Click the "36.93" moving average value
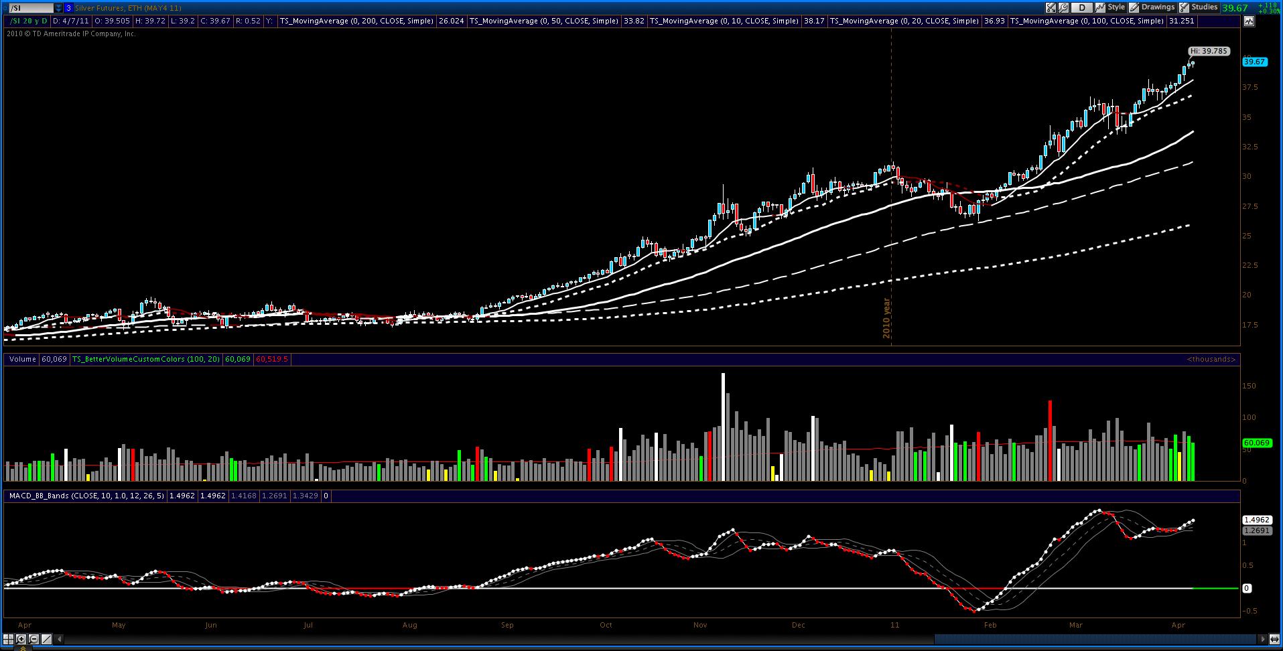The width and height of the screenshot is (1283, 651). tap(994, 21)
